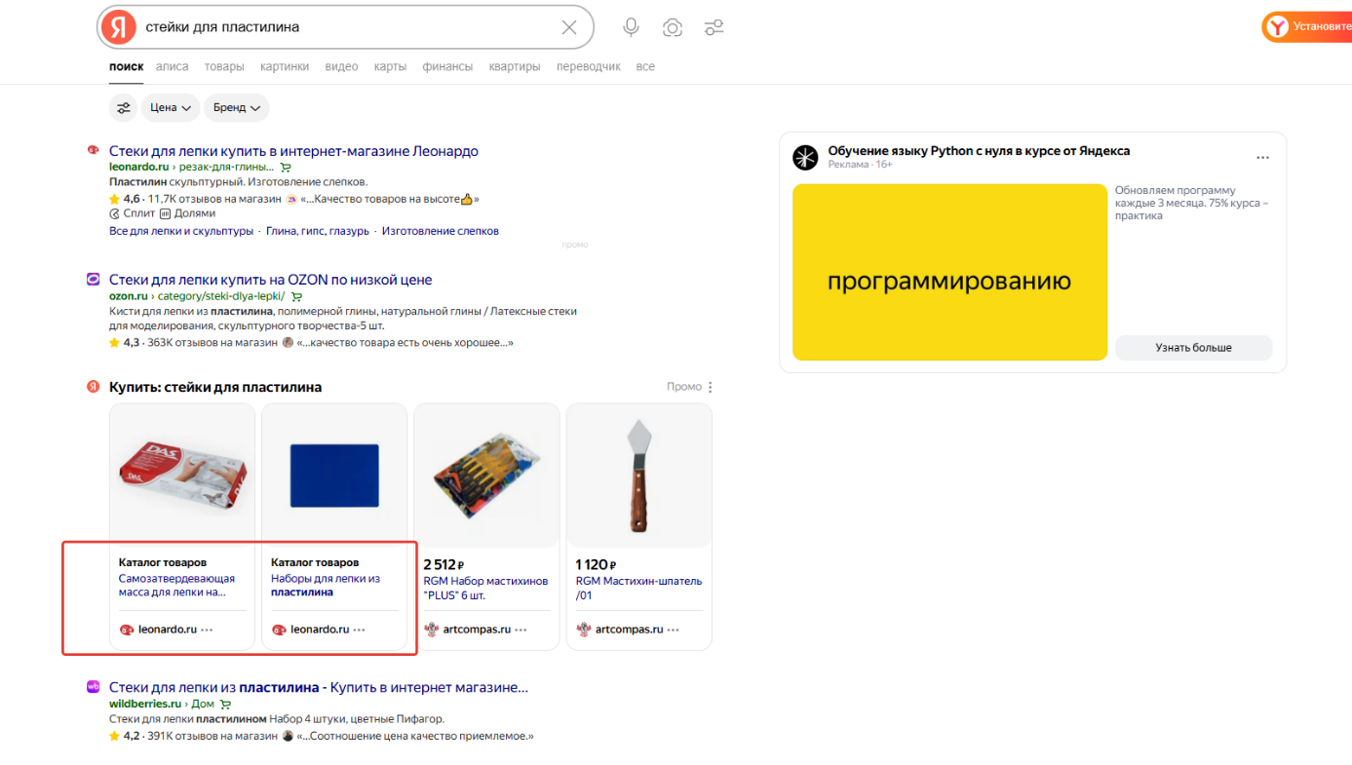Viewport: 1352px width, 765px height.
Task: Expand the Цена dropdown
Action: [171, 107]
